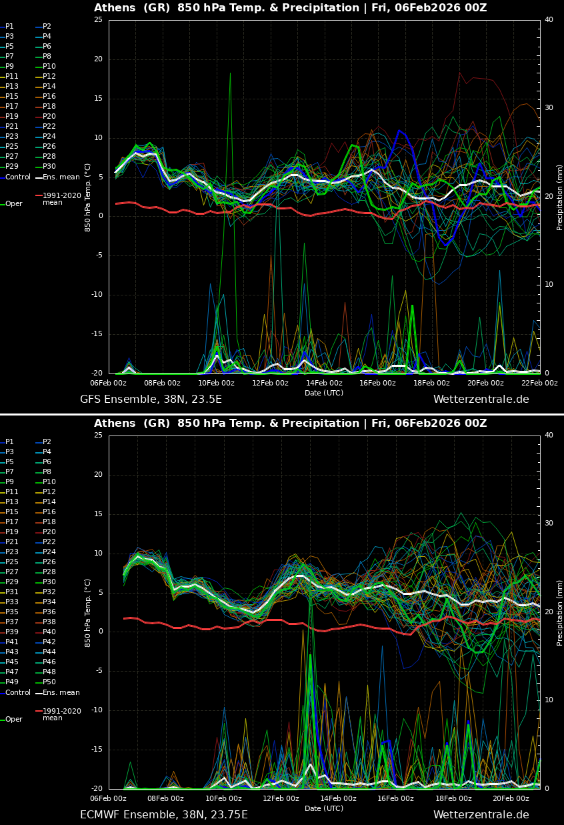This screenshot has height=825, width=564.
Task: Click the GFS Ensemble, 38N, 23.5E caption
Action: [x=151, y=399]
